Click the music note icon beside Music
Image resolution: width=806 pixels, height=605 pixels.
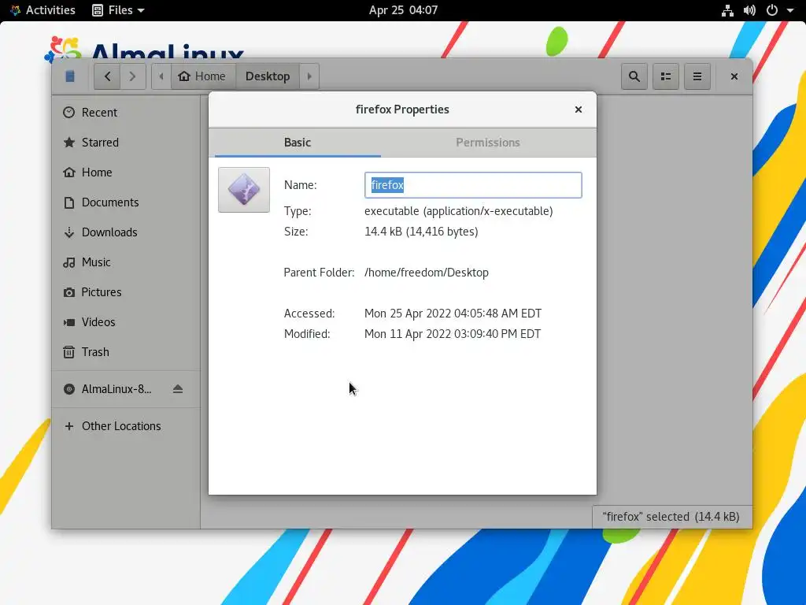click(69, 262)
